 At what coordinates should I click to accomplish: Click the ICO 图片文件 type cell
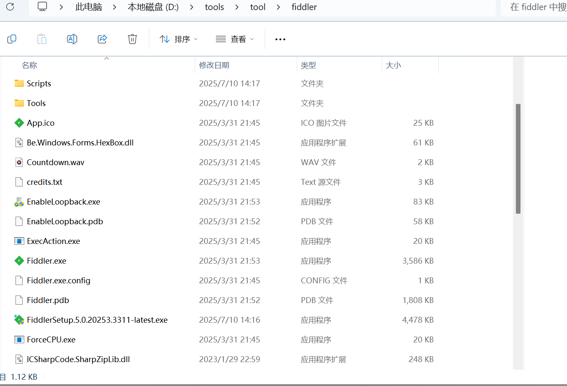[x=324, y=123]
